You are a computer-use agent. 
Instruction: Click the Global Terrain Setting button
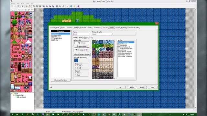click(x=82, y=54)
